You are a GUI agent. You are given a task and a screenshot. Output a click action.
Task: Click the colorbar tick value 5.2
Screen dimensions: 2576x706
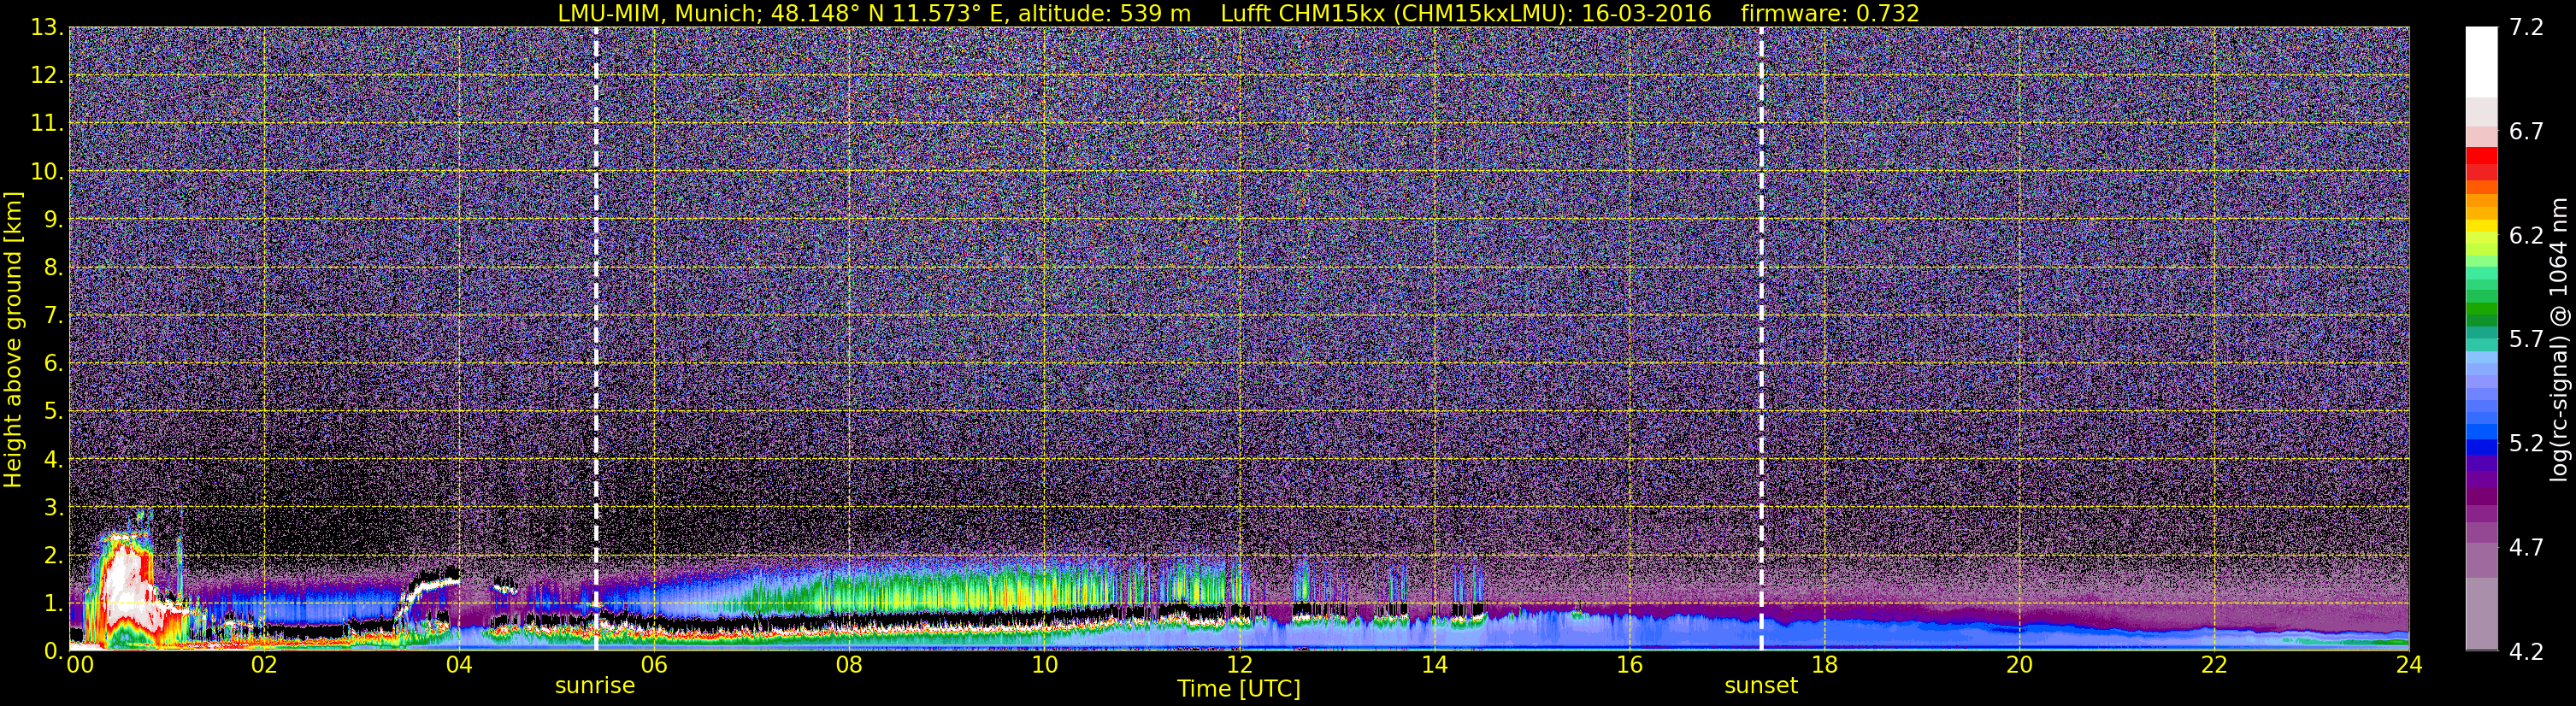tap(2526, 444)
